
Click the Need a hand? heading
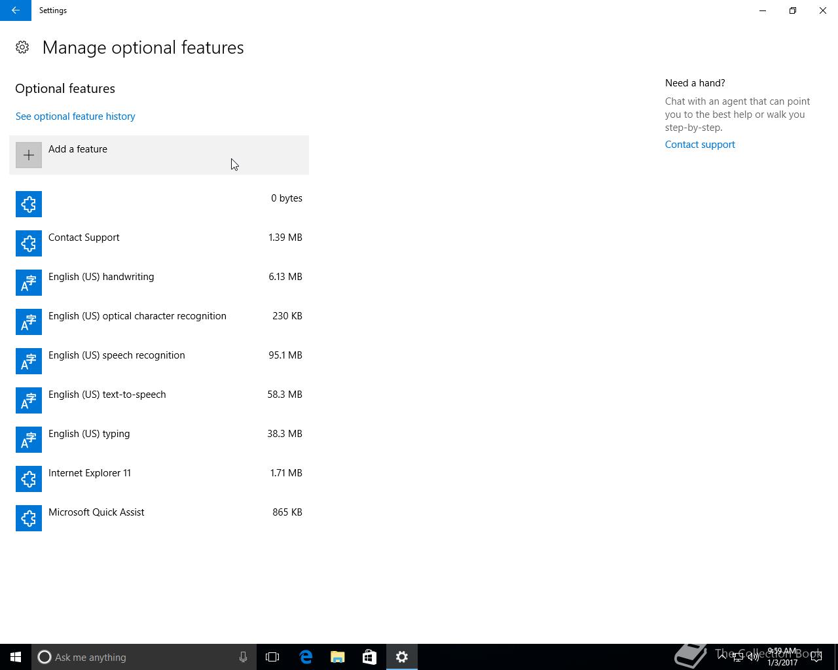pos(695,83)
